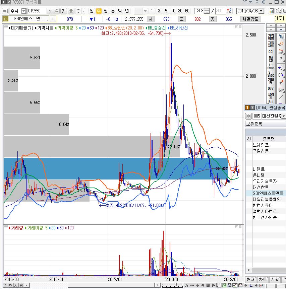Open the date 2019/04/03 dropdown arrow
This screenshot has width=286, height=289.
pyautogui.click(x=261, y=11)
